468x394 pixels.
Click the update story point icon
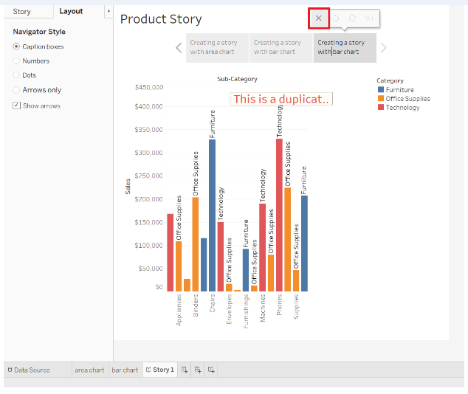tap(352, 18)
